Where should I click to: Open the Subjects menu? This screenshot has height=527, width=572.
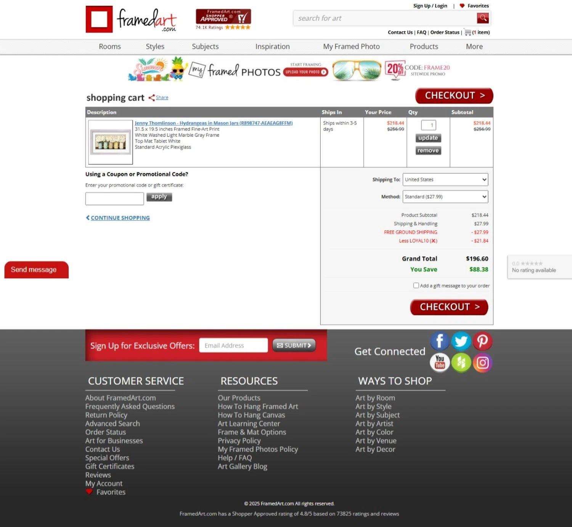[205, 47]
